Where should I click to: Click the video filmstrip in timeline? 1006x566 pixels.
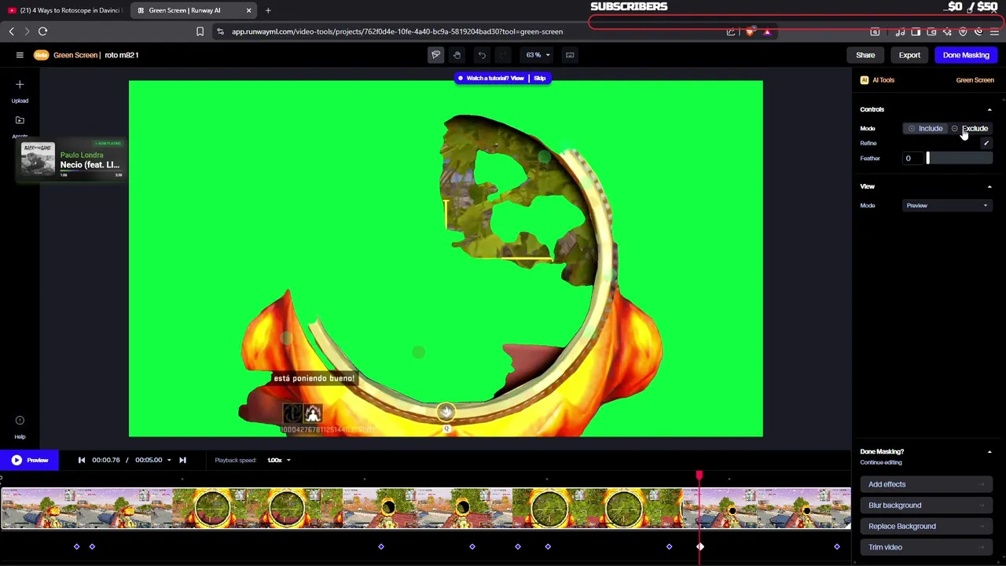(425, 508)
